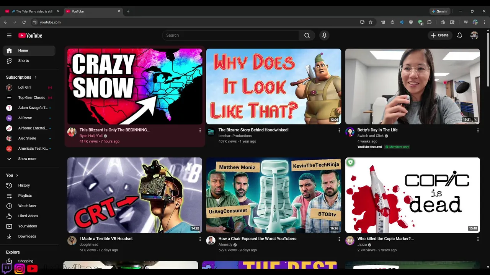Screen dimensions: 490x275
Task: Bookmark this page with star icon
Action: point(371,22)
